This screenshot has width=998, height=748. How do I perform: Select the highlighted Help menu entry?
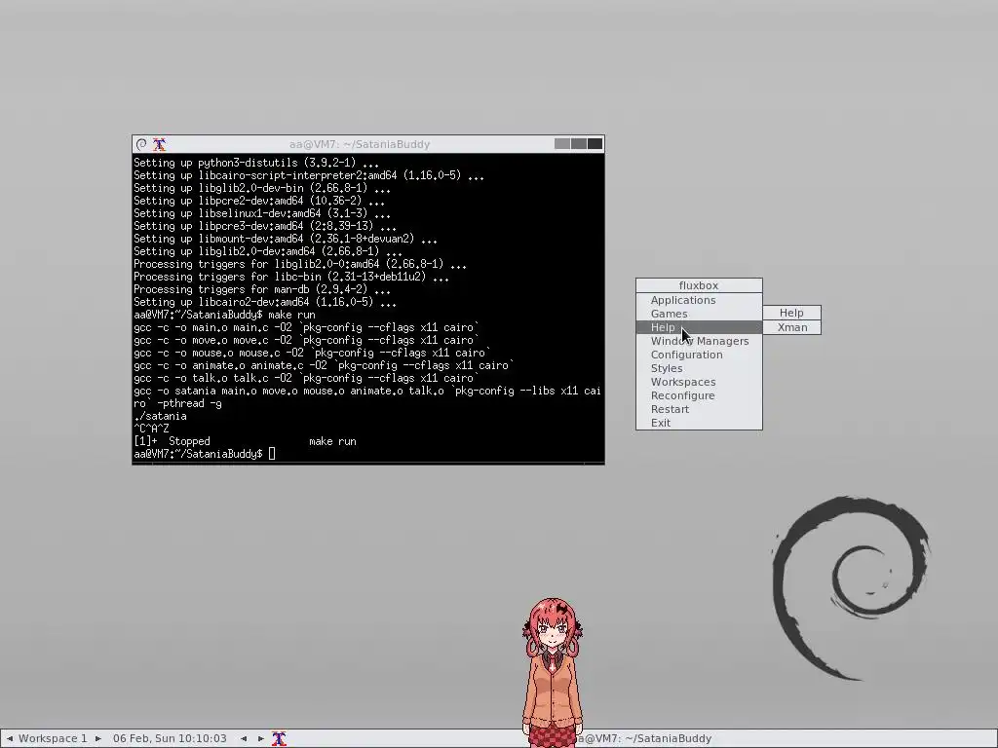pos(699,327)
